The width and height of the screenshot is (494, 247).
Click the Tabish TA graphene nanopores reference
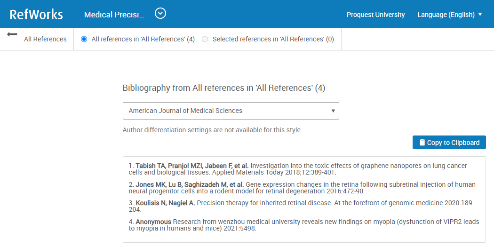[301, 169]
